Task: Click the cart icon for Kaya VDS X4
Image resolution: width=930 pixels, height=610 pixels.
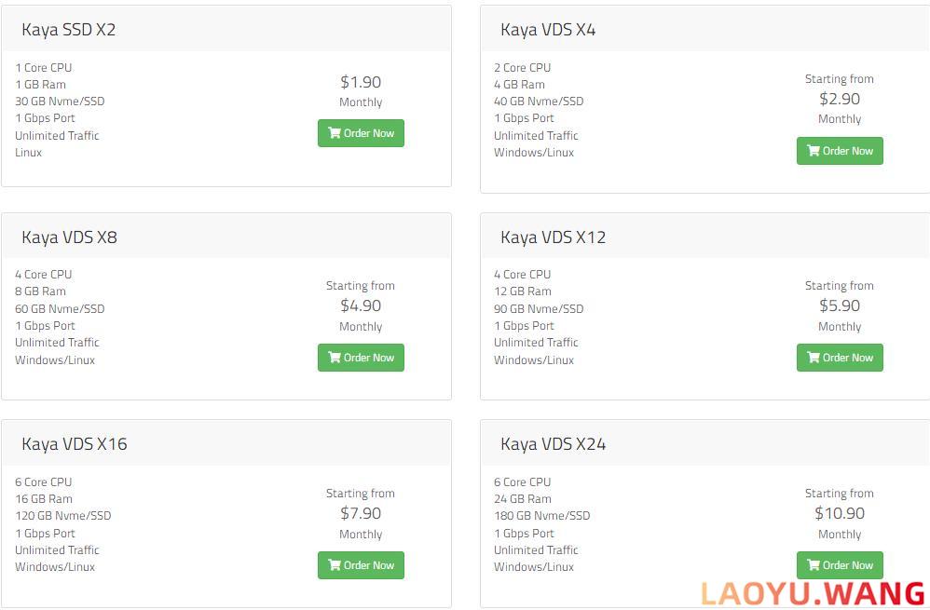Action: click(814, 151)
